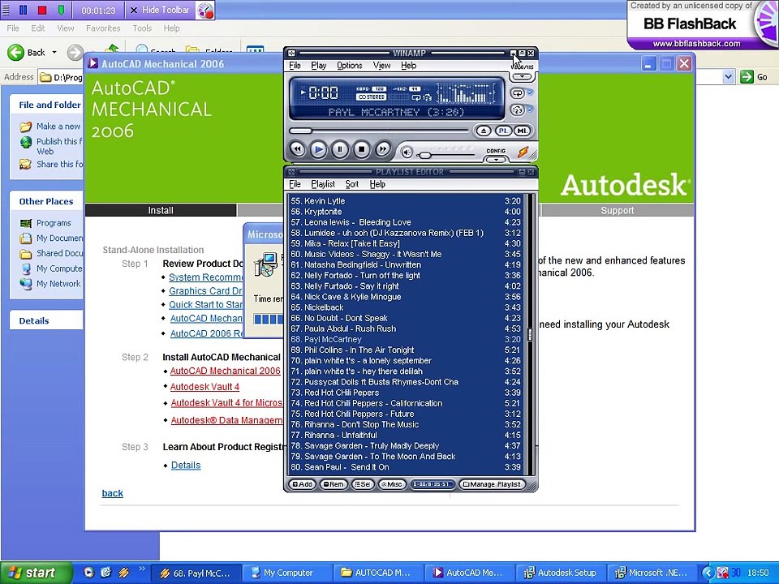The height and width of the screenshot is (584, 779).
Task: Open Explorer address bar dropdown arrow
Action: [x=728, y=77]
